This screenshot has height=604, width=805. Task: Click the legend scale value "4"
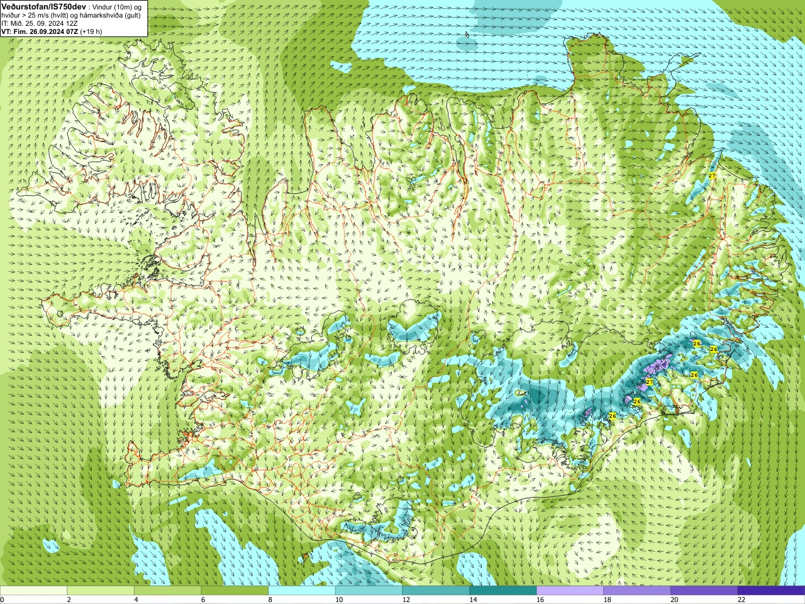click(x=136, y=600)
